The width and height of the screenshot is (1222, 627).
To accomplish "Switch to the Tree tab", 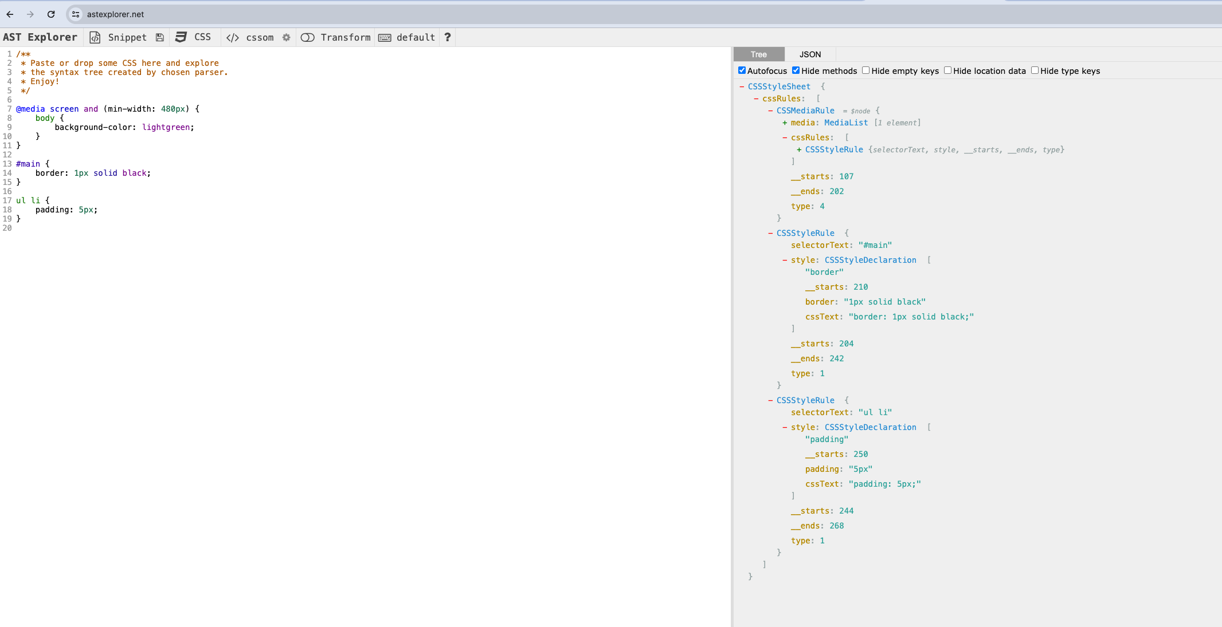I will click(758, 54).
